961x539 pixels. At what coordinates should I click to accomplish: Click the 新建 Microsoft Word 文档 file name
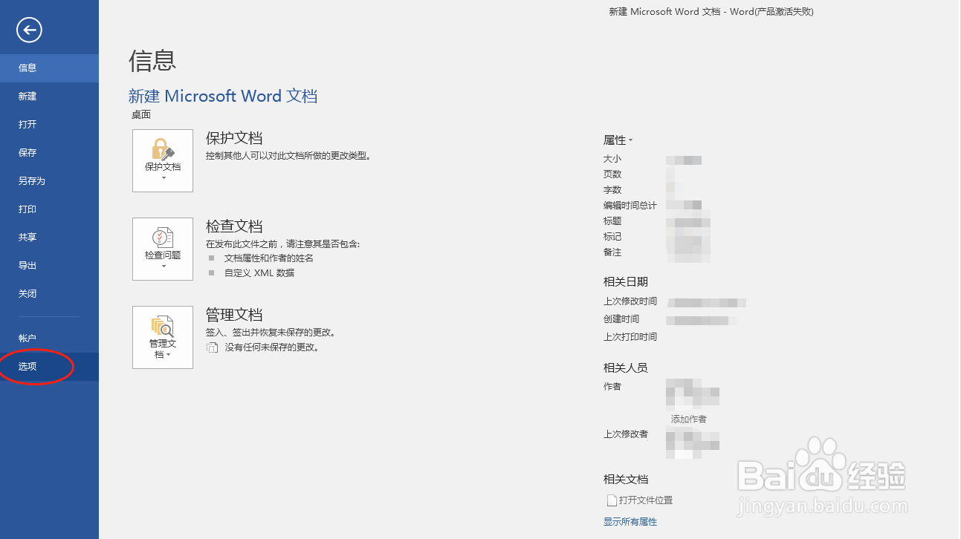[223, 96]
